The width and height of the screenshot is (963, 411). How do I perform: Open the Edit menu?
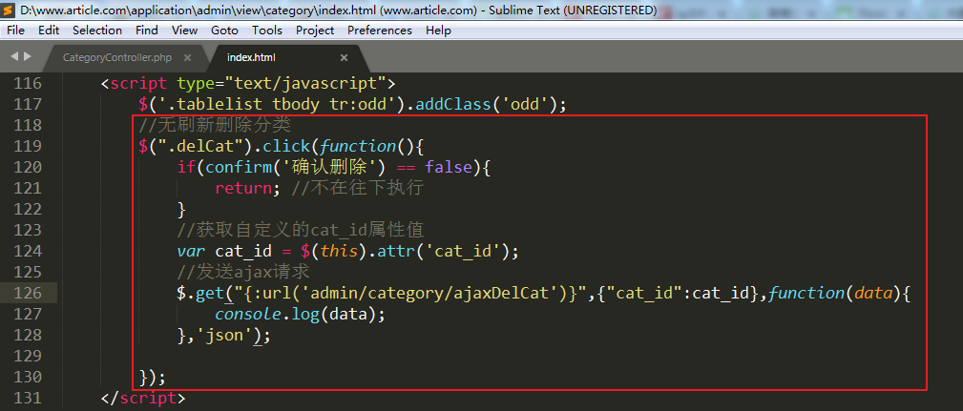coord(49,31)
